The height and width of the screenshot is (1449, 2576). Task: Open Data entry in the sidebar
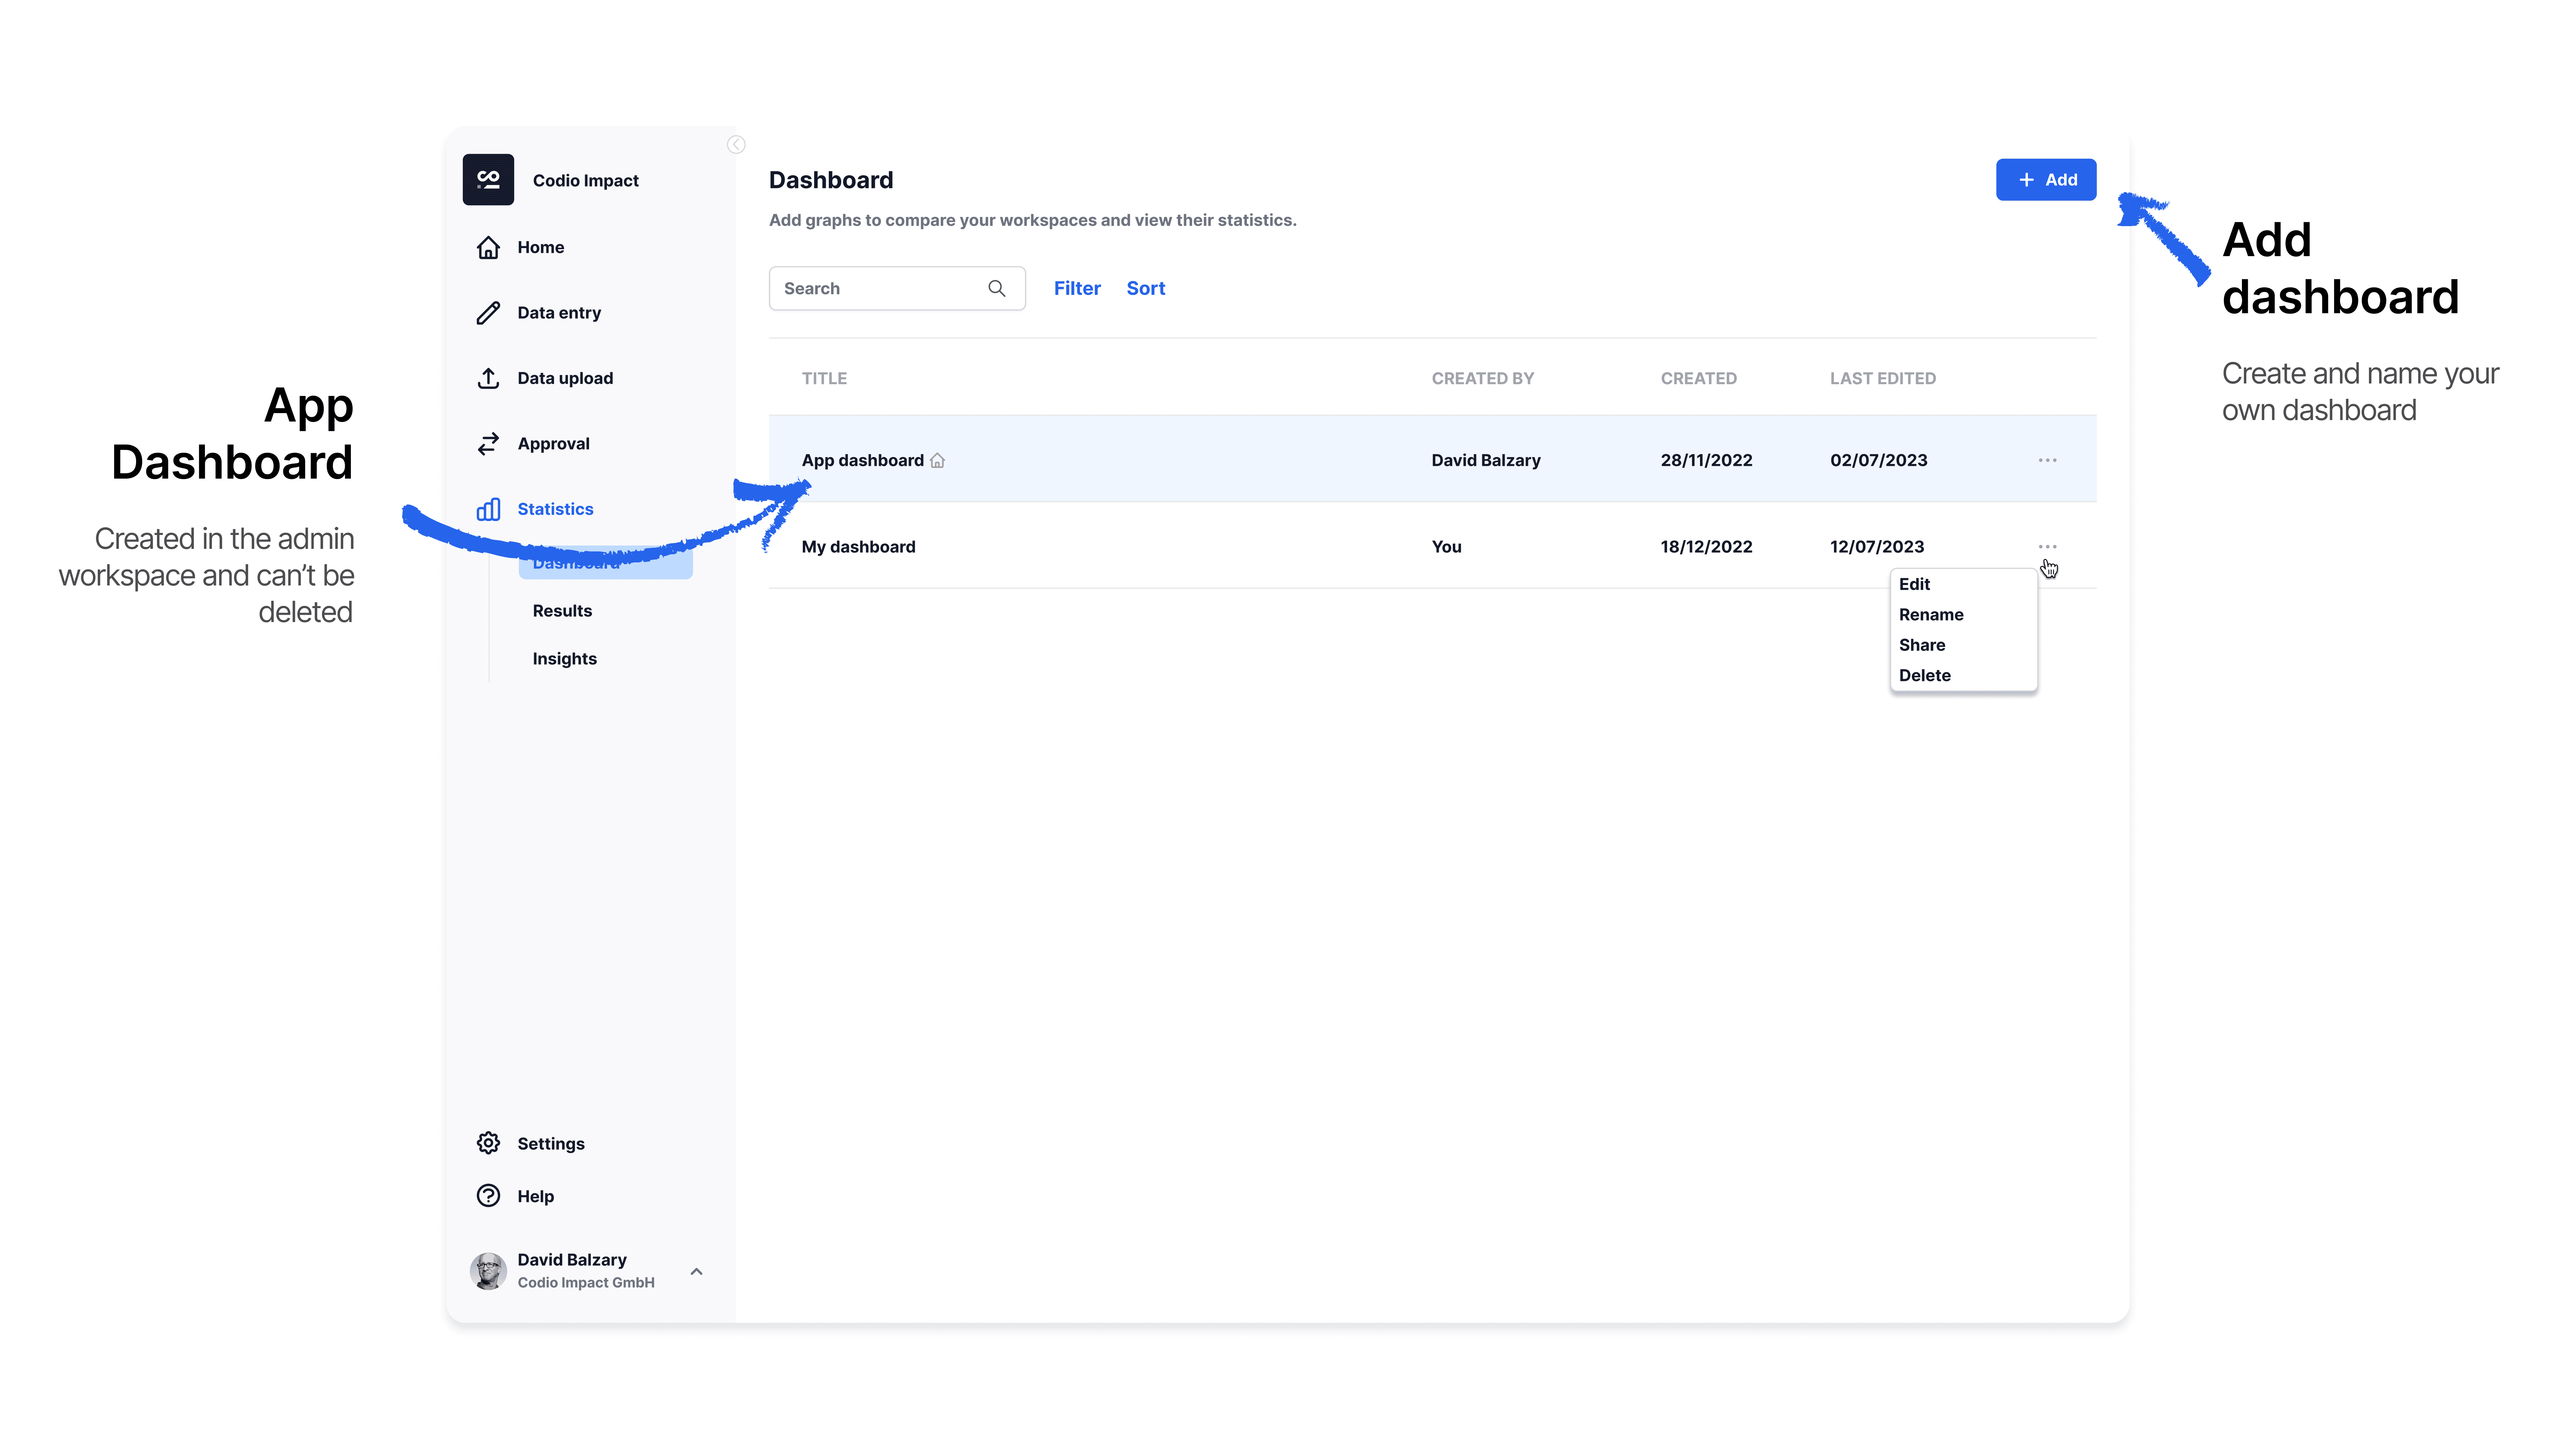(559, 313)
